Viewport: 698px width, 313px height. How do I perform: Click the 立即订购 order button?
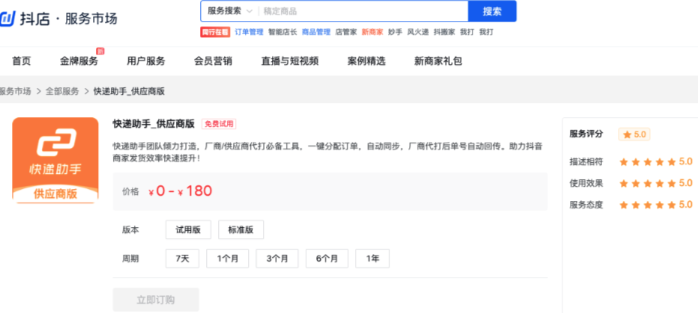click(156, 300)
